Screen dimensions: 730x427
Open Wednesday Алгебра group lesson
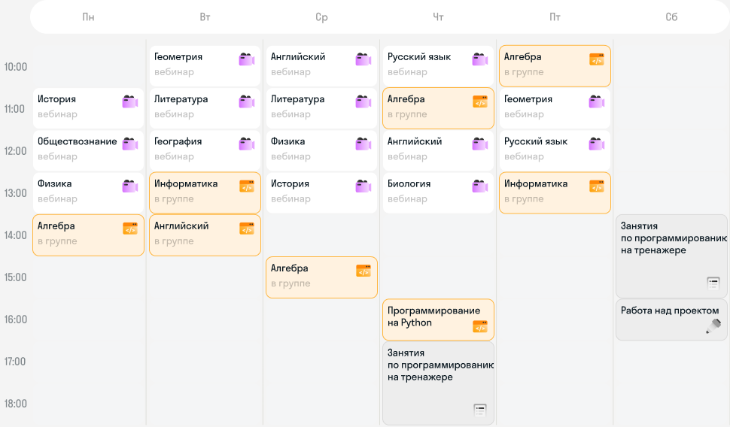321,277
